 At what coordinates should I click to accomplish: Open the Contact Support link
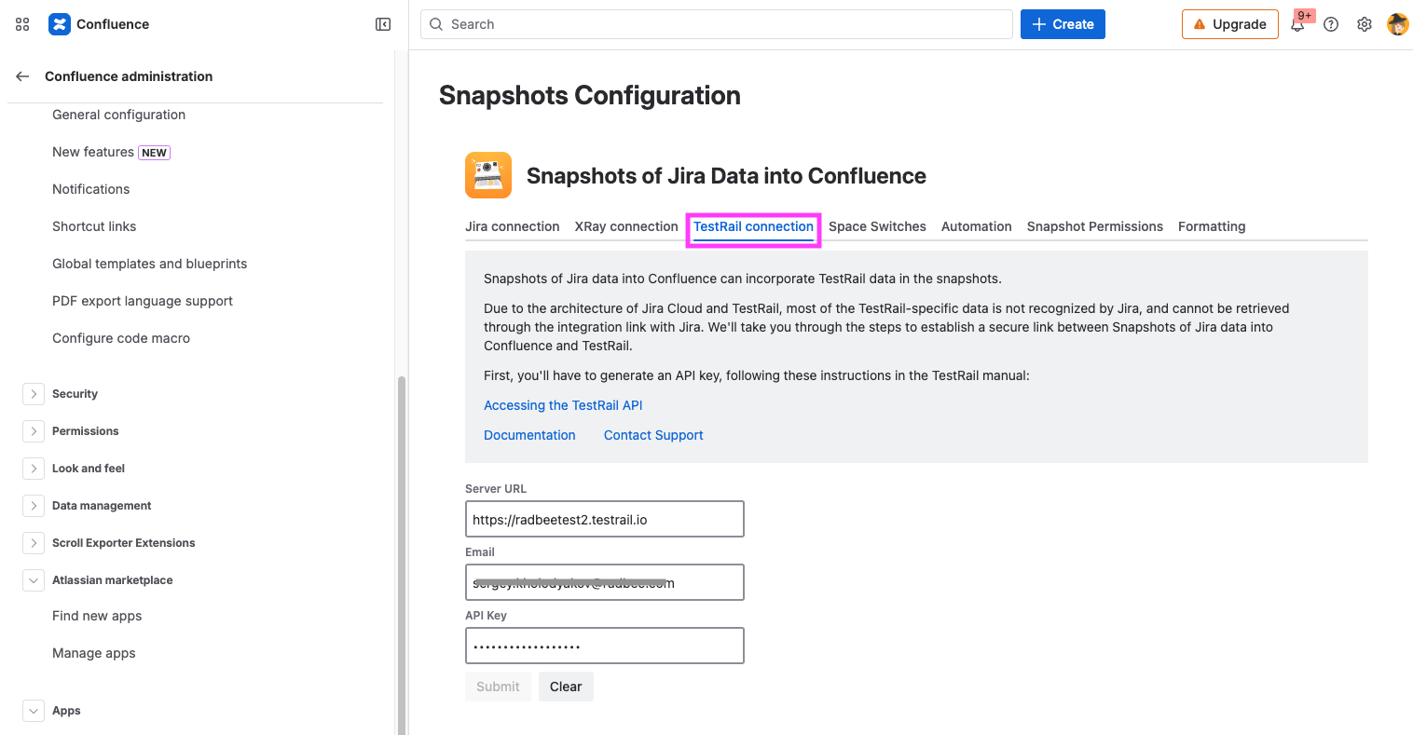(x=653, y=435)
